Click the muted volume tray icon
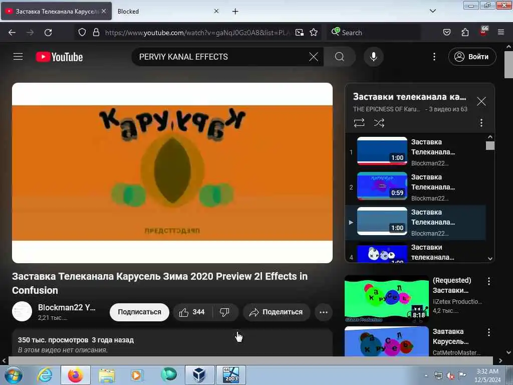 pos(450,376)
